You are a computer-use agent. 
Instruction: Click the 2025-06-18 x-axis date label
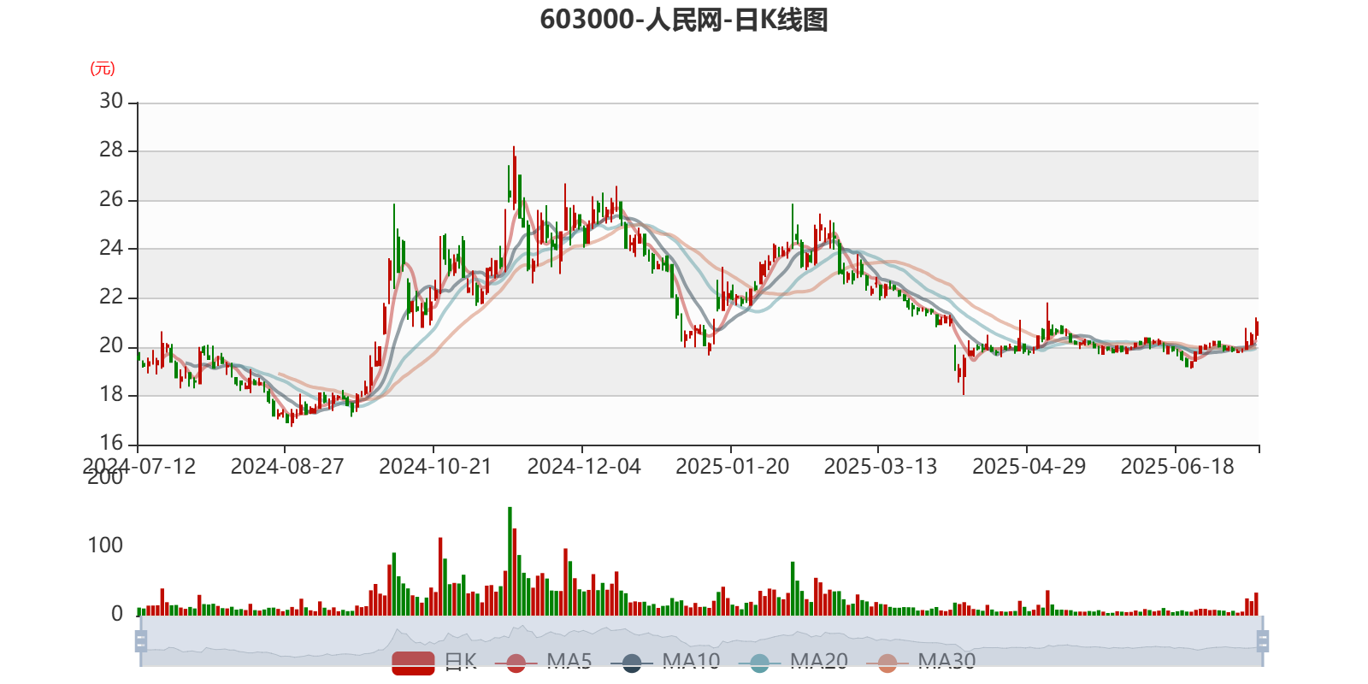(1177, 467)
